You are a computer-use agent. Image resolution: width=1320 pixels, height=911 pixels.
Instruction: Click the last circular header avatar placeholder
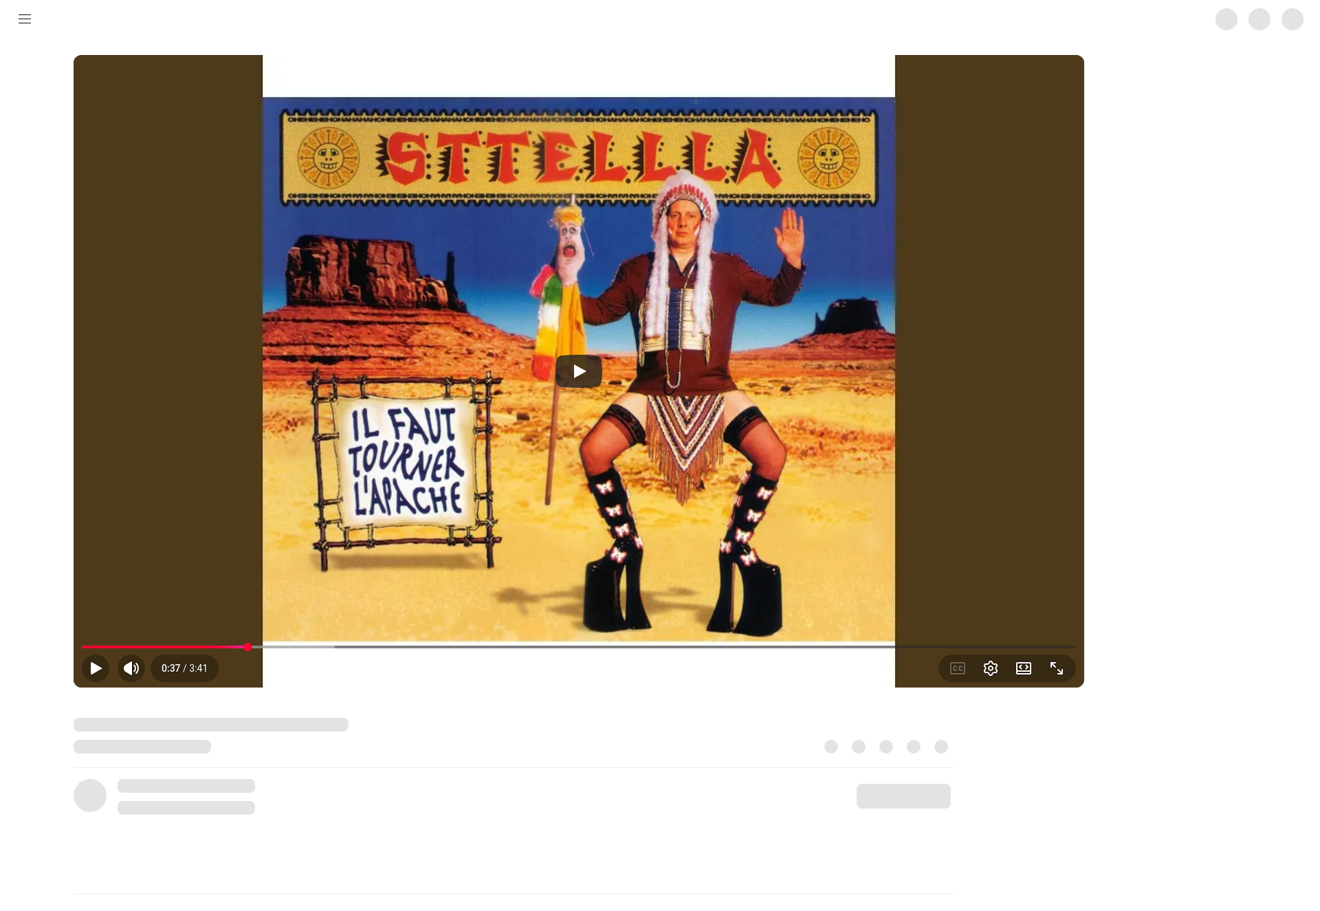click(x=1292, y=19)
